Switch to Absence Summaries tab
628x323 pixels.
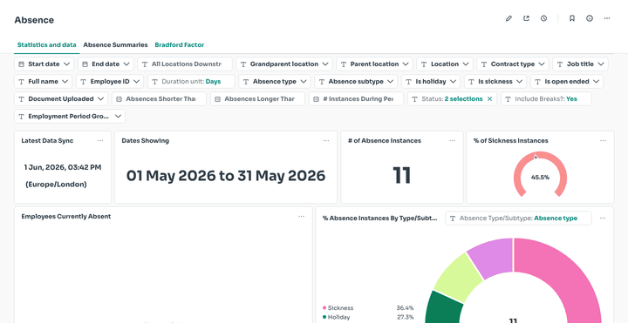(115, 44)
